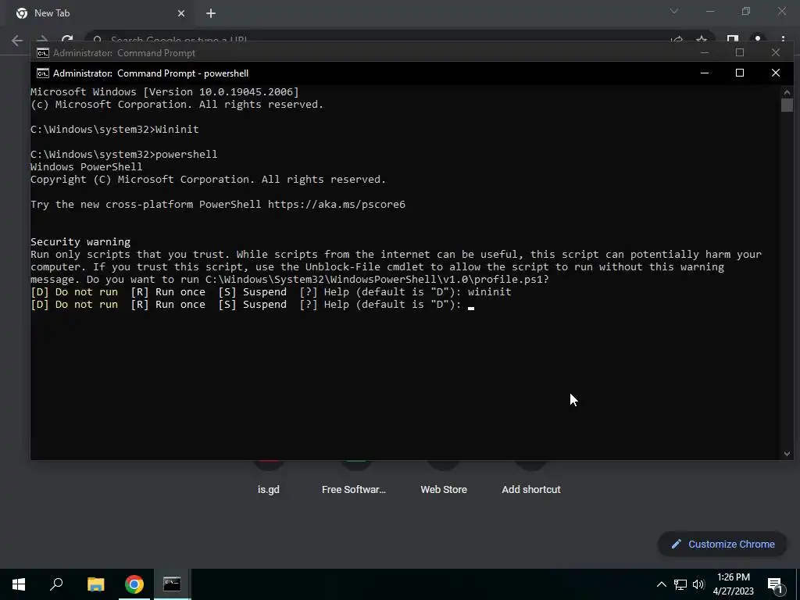Open the Chrome side panel icon
Viewport: 800px width, 600px height.
pos(733,40)
